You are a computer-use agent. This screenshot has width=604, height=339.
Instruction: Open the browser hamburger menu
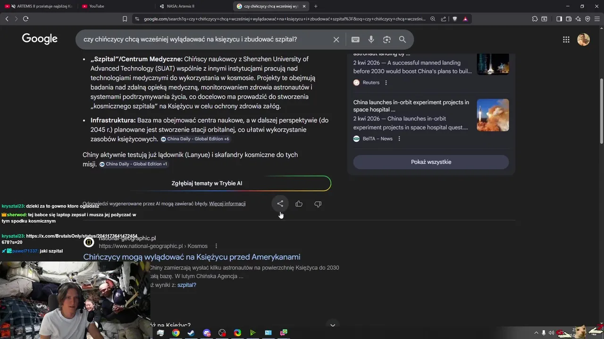[x=597, y=19]
